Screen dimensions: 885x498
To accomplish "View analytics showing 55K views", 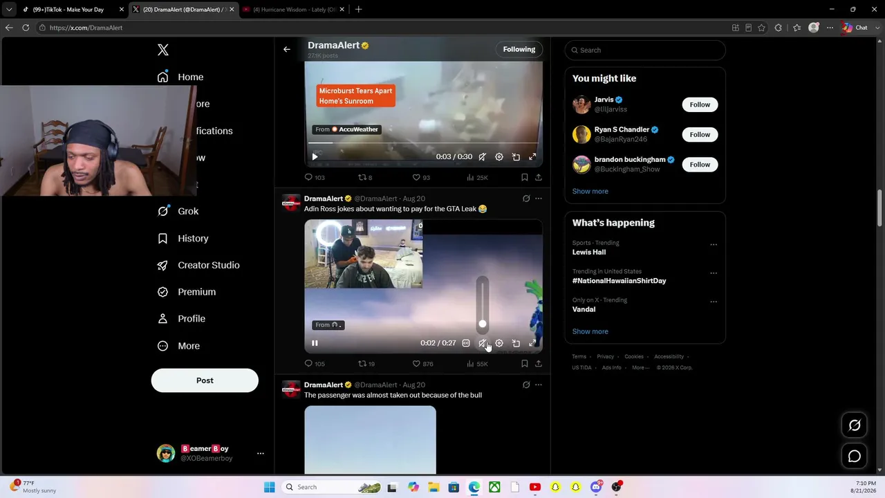I will tap(477, 364).
